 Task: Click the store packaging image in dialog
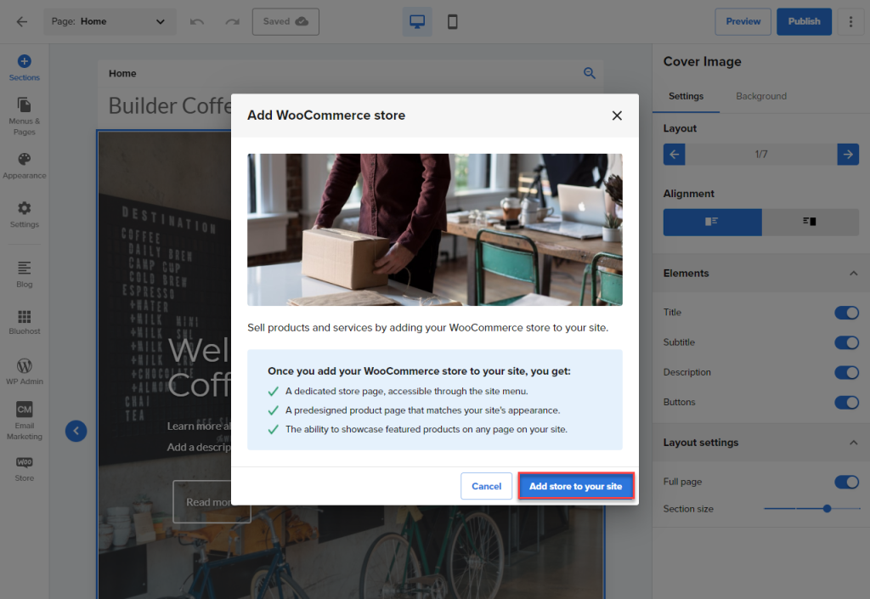(x=435, y=229)
